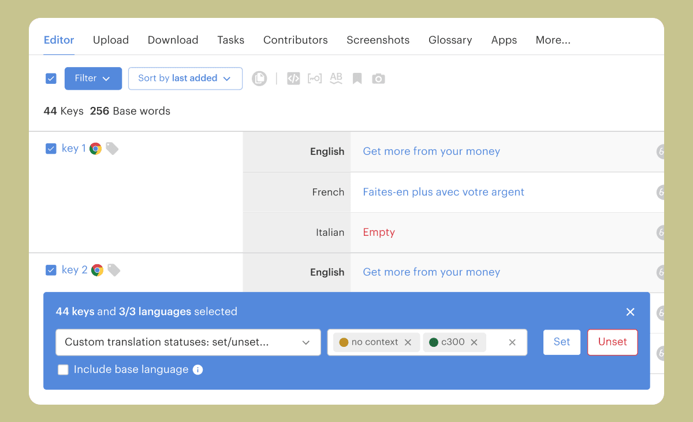This screenshot has width=693, height=422.
Task: Enable Include base language checkbox
Action: point(64,369)
